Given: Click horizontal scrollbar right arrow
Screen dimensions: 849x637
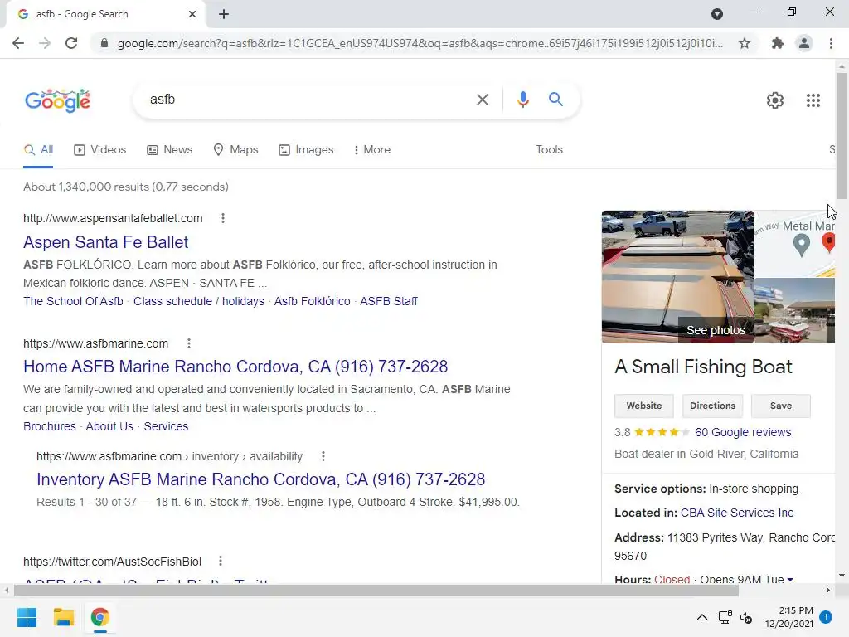Looking at the screenshot, I should tap(828, 590).
